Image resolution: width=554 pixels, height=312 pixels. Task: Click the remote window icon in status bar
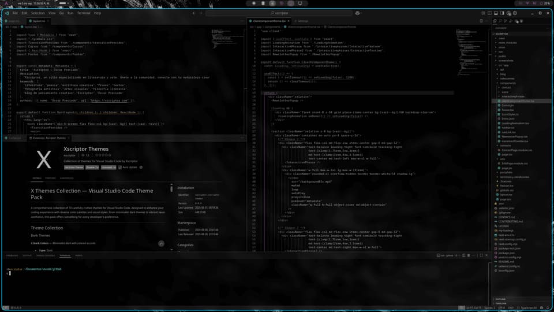click(x=5, y=308)
